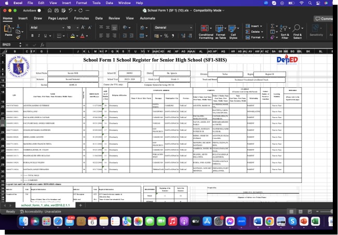Open the Font Color dropdown arrow
Image resolution: width=338 pixels, height=235 pixels.
pos(87,36)
